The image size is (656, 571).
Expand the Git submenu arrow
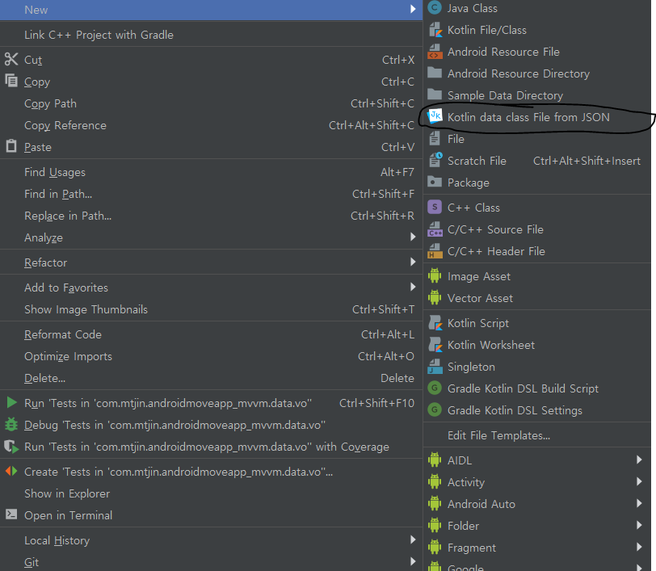pos(413,561)
